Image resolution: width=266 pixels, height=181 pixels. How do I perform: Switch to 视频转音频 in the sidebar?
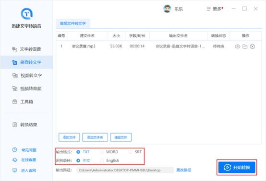click(26, 89)
